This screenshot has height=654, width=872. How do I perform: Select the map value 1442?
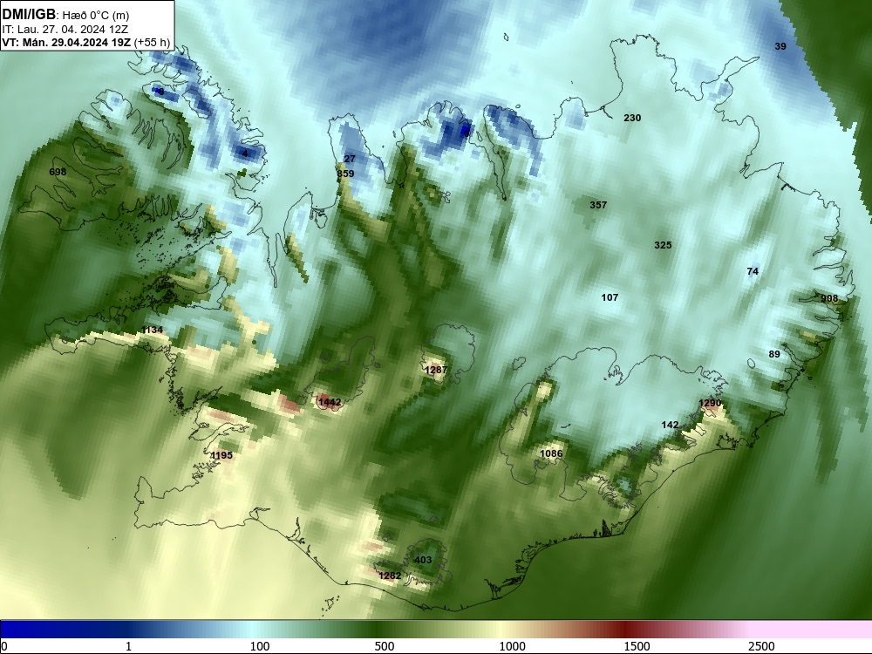(330, 402)
